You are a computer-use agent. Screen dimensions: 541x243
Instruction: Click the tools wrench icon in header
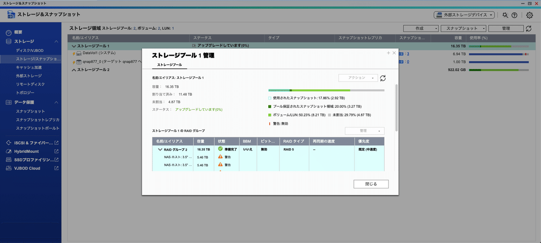pos(505,15)
